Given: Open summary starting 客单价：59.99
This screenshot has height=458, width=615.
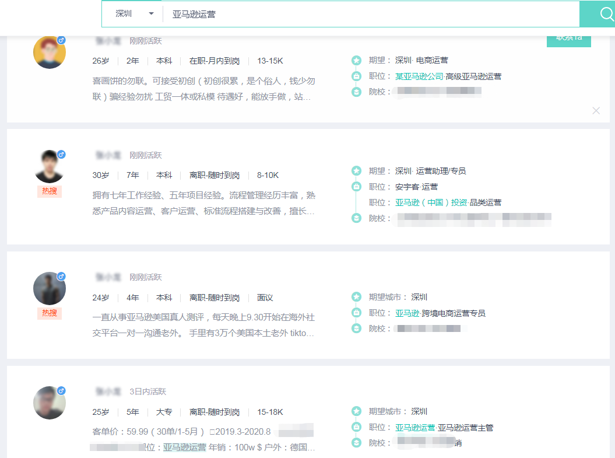Looking at the screenshot, I should pyautogui.click(x=203, y=439).
